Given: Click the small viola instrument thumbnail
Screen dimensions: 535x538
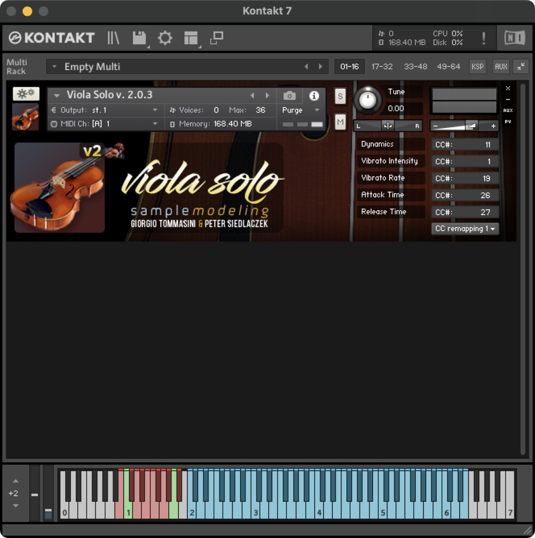Looking at the screenshot, I should pyautogui.click(x=25, y=117).
